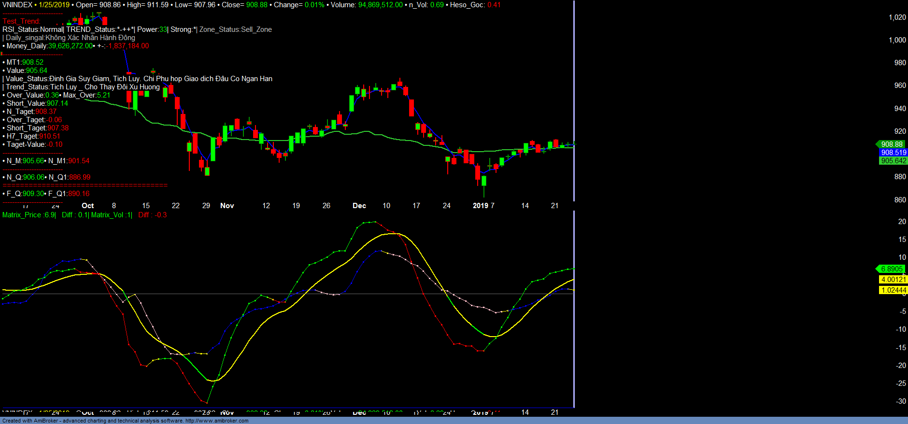
Task: Click the VNINDEX ticker symbol in chart title
Action: 17,5
